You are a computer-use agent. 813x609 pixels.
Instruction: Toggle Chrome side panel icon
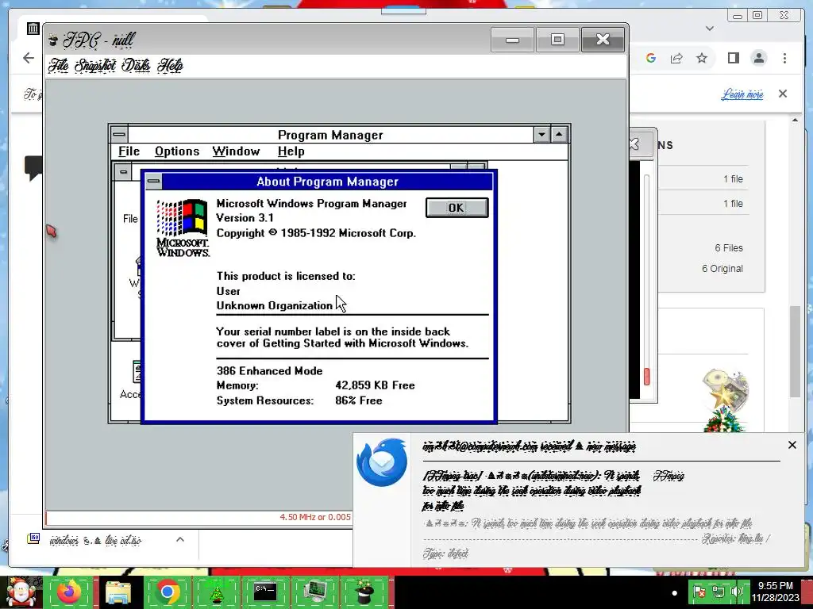click(733, 58)
